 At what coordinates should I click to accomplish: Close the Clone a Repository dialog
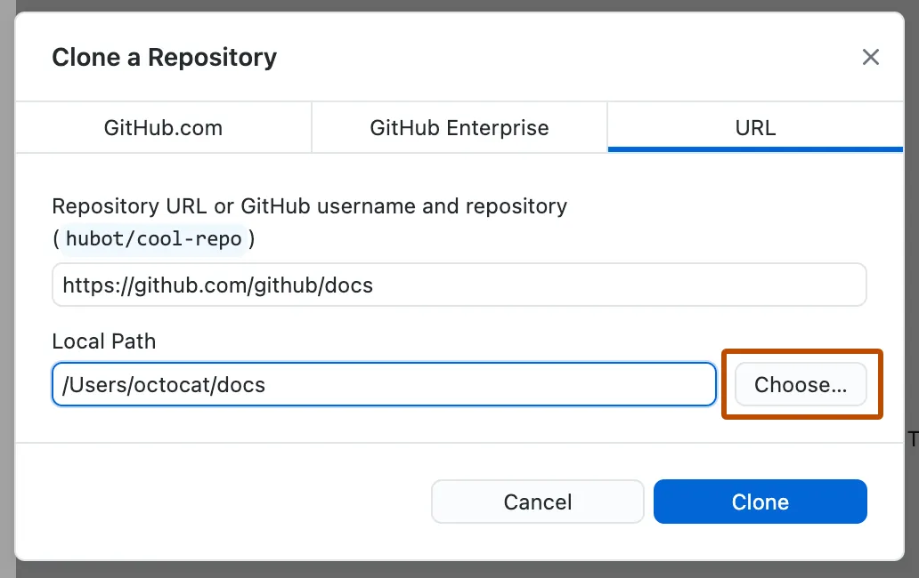[x=870, y=57]
